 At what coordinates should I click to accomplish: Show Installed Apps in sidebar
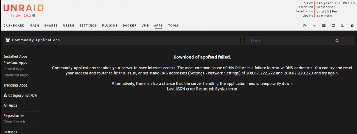15,57
